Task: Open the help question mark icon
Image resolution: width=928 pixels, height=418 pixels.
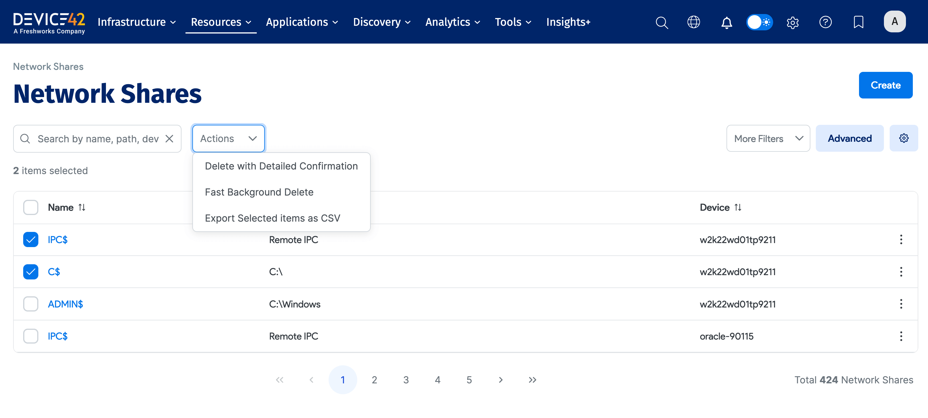Action: click(825, 22)
